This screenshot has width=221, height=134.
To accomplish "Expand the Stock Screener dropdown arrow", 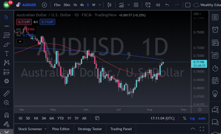I will (46, 129).
